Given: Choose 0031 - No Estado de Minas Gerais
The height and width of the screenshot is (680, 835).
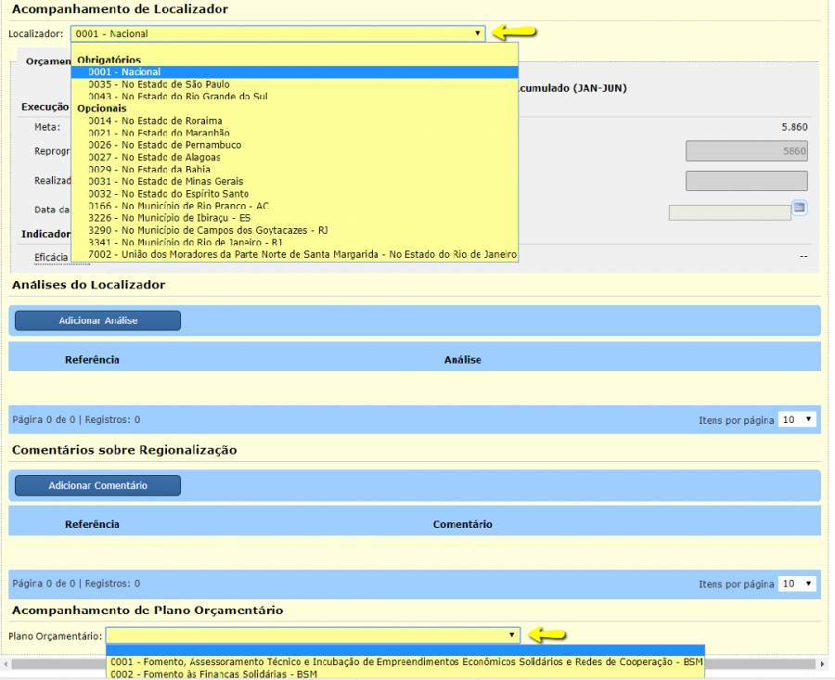Looking at the screenshot, I should click(x=294, y=181).
